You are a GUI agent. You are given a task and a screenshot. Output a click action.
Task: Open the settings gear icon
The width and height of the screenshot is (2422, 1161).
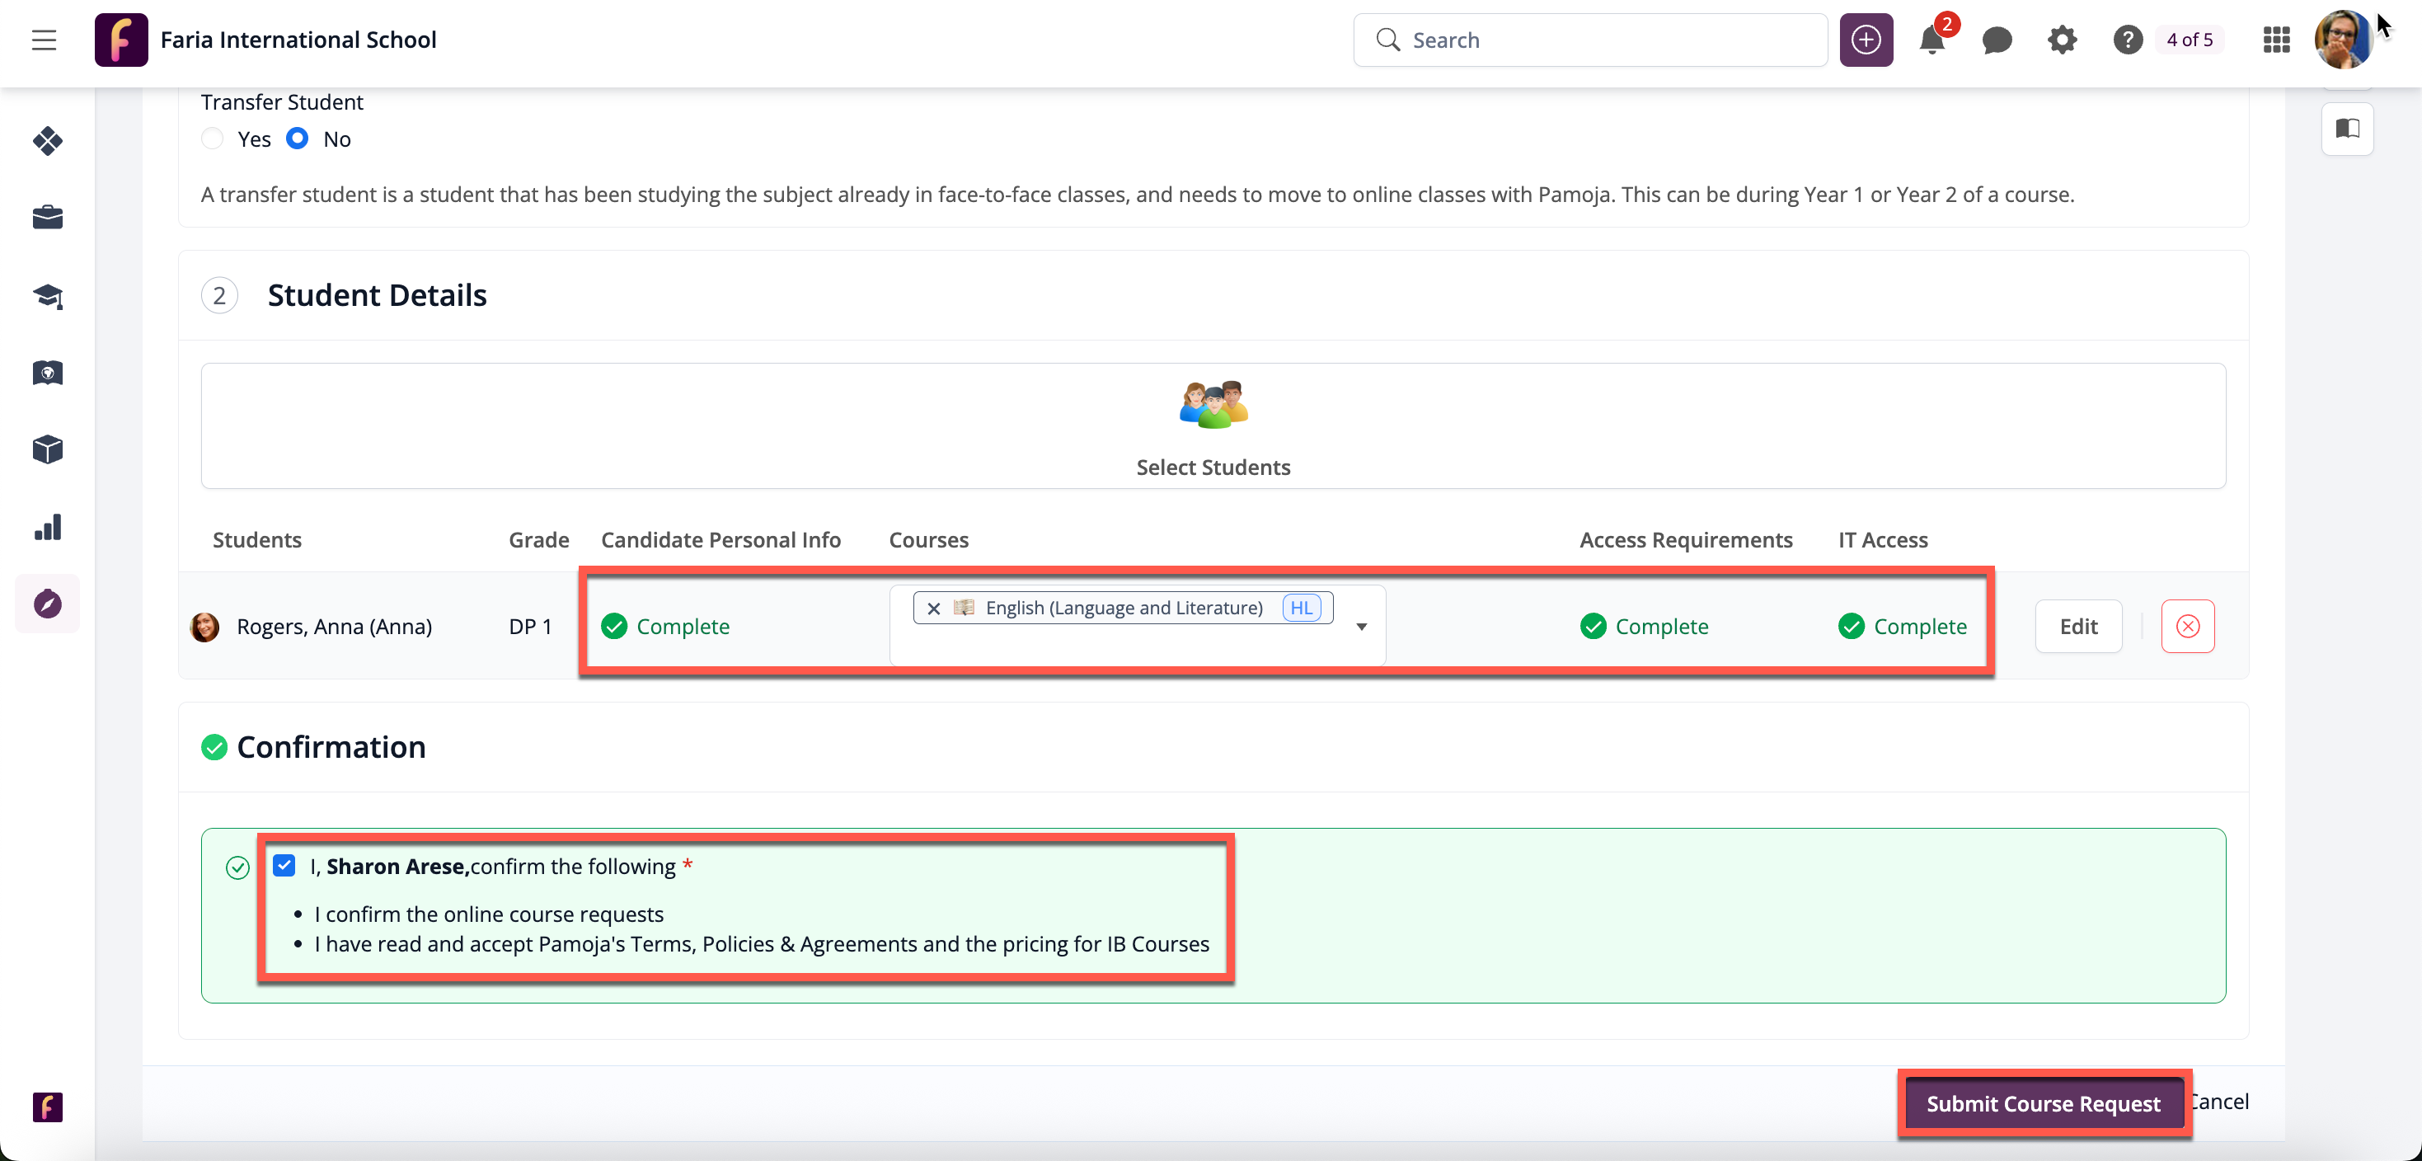coord(2061,40)
